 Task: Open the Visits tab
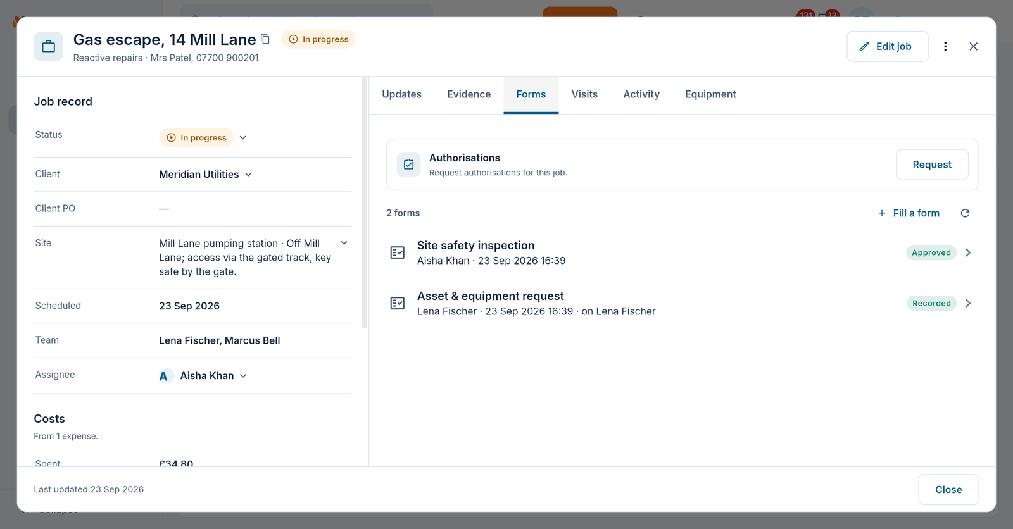(x=584, y=94)
